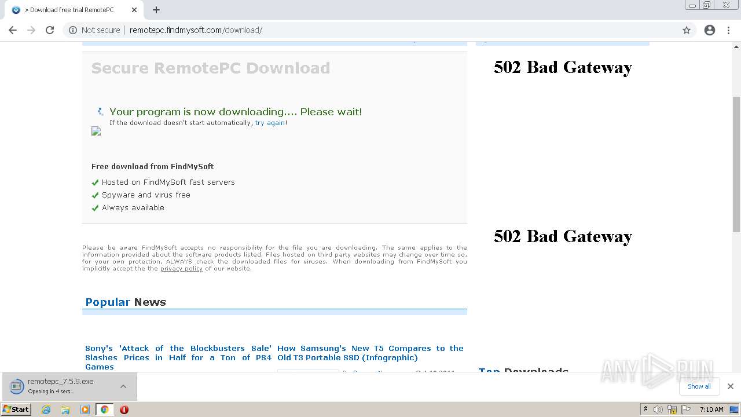Open the privacy policy link
This screenshot has height=417, width=741.
[x=181, y=269]
